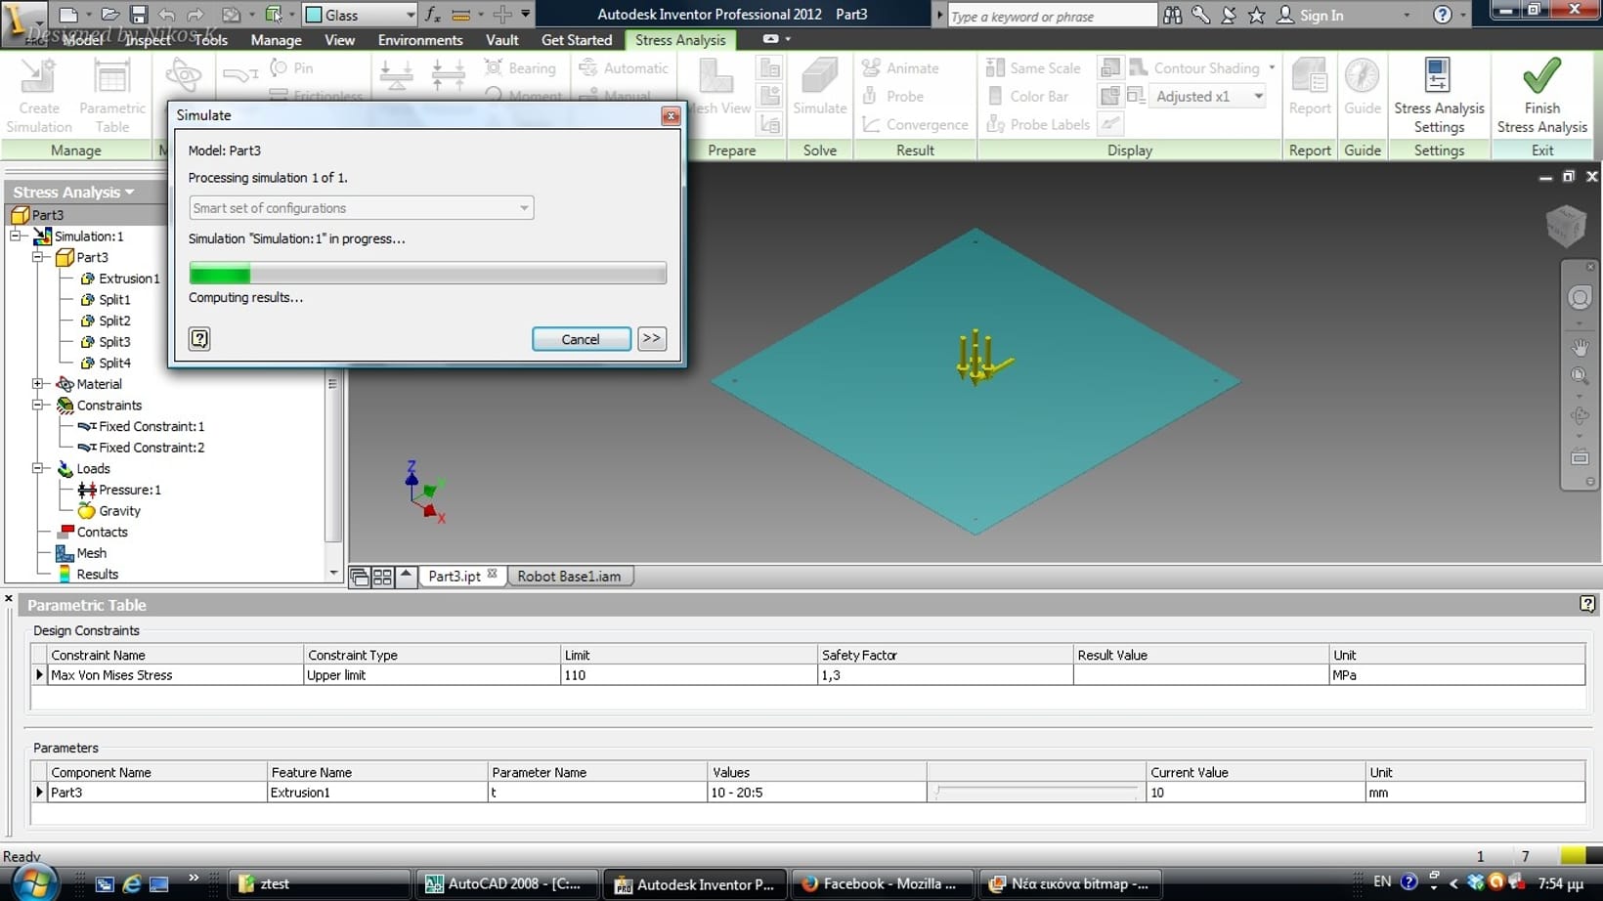Click the Save icon in quick access toolbar
1603x901 pixels.
click(x=138, y=15)
